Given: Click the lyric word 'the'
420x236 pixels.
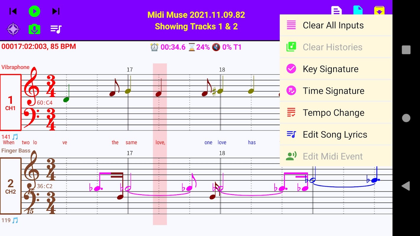Looking at the screenshot, I should [115, 142].
